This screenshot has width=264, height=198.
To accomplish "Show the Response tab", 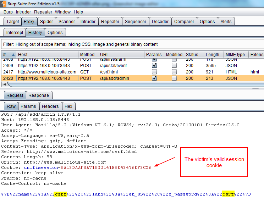I will tap(39, 95).
